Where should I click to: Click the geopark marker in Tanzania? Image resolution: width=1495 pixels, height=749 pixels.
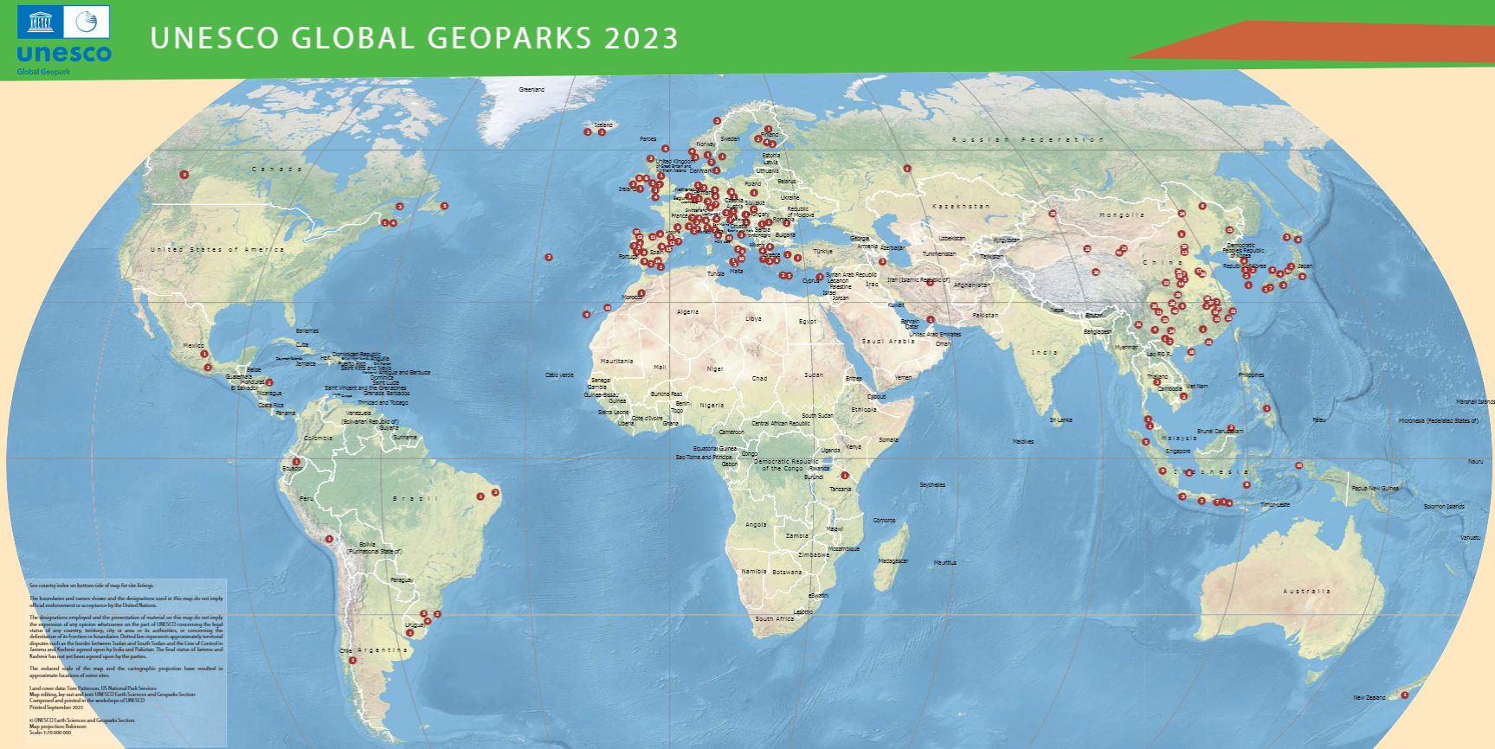tap(845, 476)
